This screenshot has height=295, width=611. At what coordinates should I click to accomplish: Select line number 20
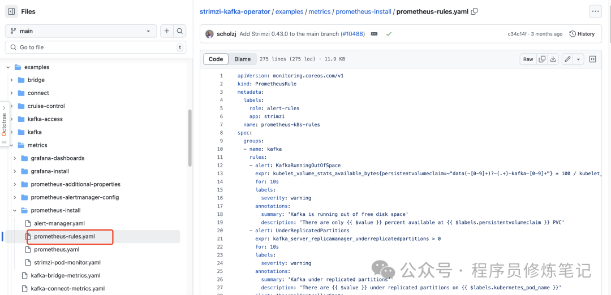220,231
